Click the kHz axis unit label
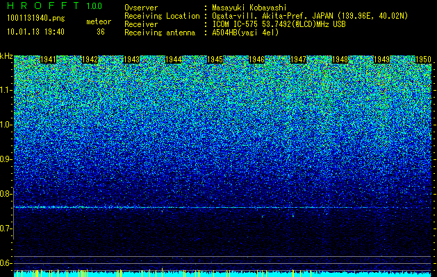Screen dimensions: 437x277 pos(6,56)
